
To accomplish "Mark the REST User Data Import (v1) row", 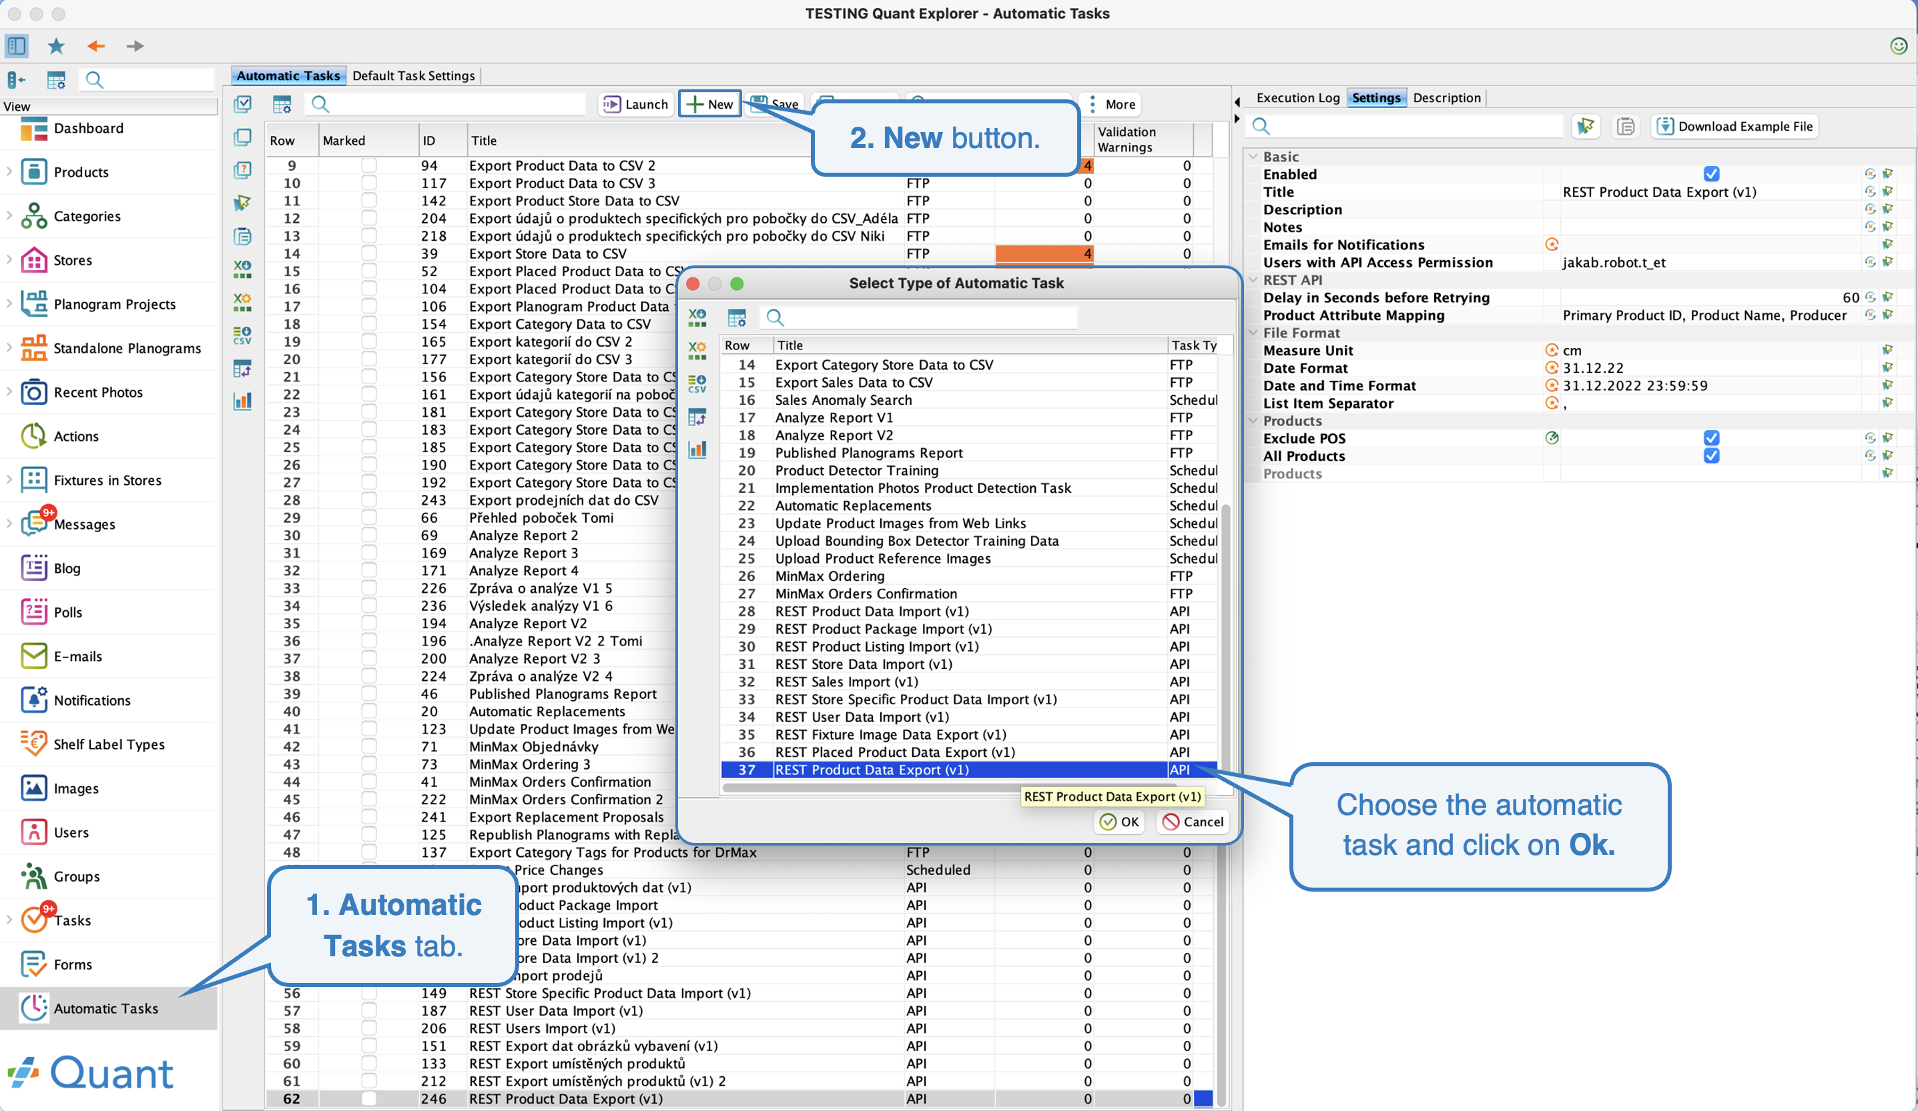I will click(368, 1010).
